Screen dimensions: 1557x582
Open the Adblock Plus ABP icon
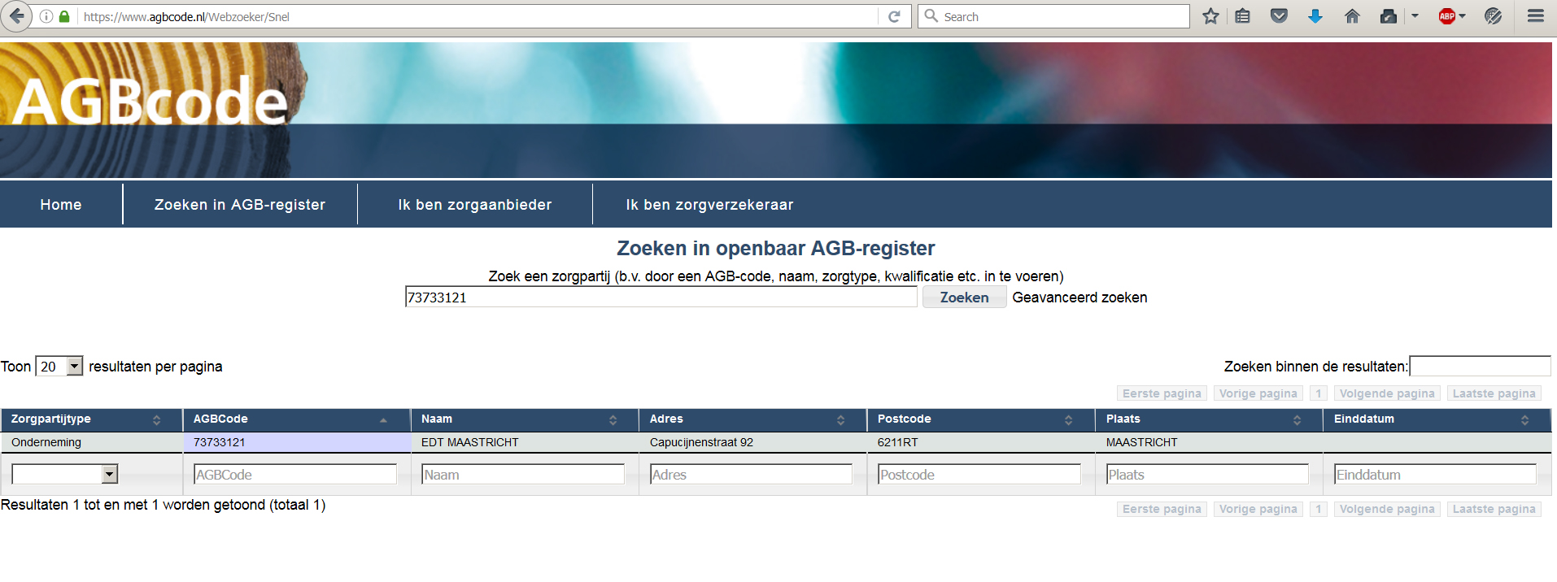[x=1447, y=16]
